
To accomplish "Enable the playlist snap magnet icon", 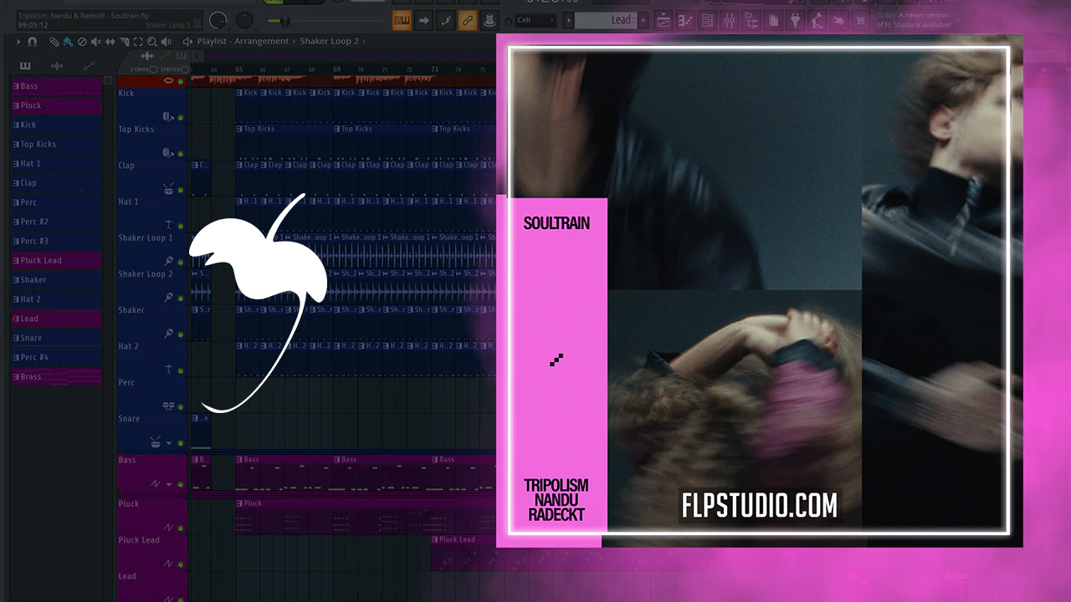I will click(x=33, y=41).
